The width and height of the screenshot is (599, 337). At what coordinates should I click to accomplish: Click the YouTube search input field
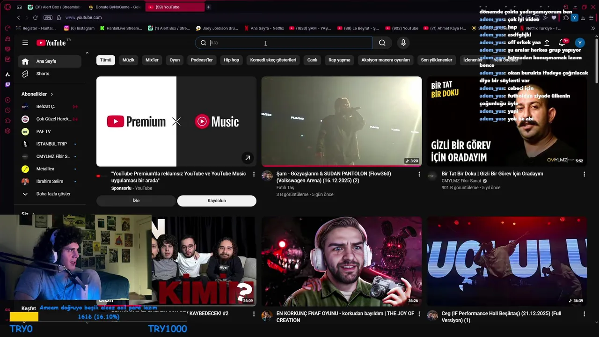tap(283, 43)
